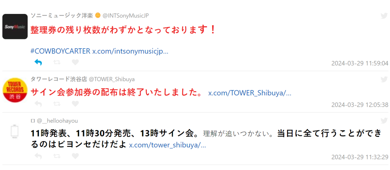Like the Sony Music Japan tweet
This screenshot has width=390, height=170.
click(x=75, y=62)
